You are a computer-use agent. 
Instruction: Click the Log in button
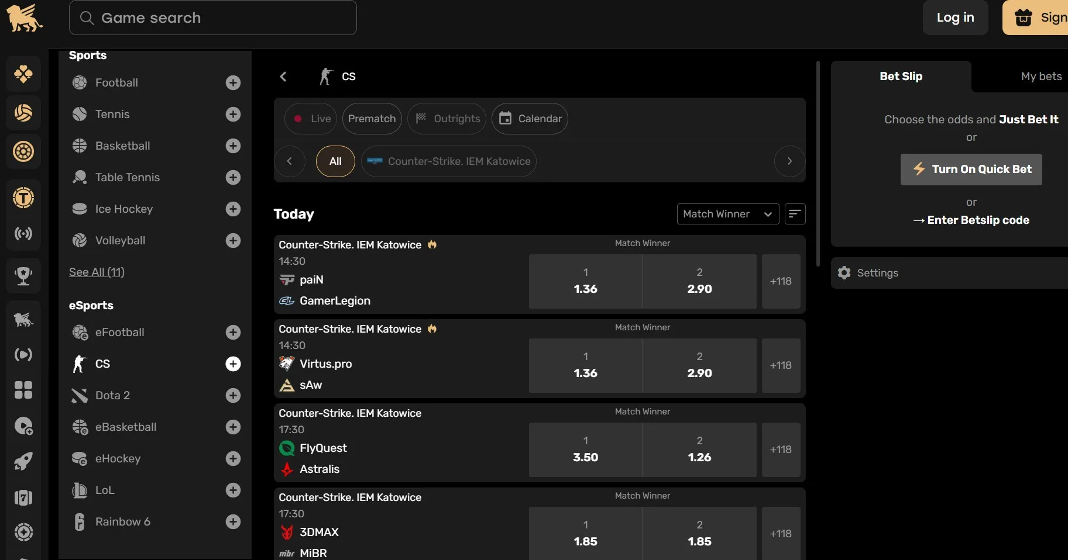pyautogui.click(x=955, y=18)
